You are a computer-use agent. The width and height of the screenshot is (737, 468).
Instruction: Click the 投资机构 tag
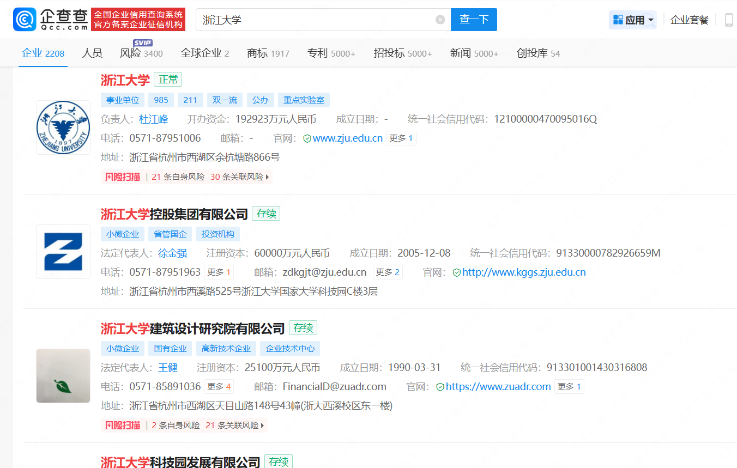click(x=218, y=234)
